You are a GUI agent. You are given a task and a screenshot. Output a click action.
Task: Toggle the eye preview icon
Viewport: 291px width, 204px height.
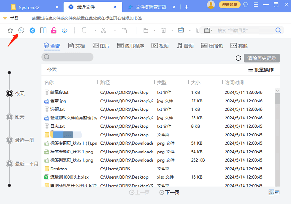pyautogui.click(x=65, y=31)
